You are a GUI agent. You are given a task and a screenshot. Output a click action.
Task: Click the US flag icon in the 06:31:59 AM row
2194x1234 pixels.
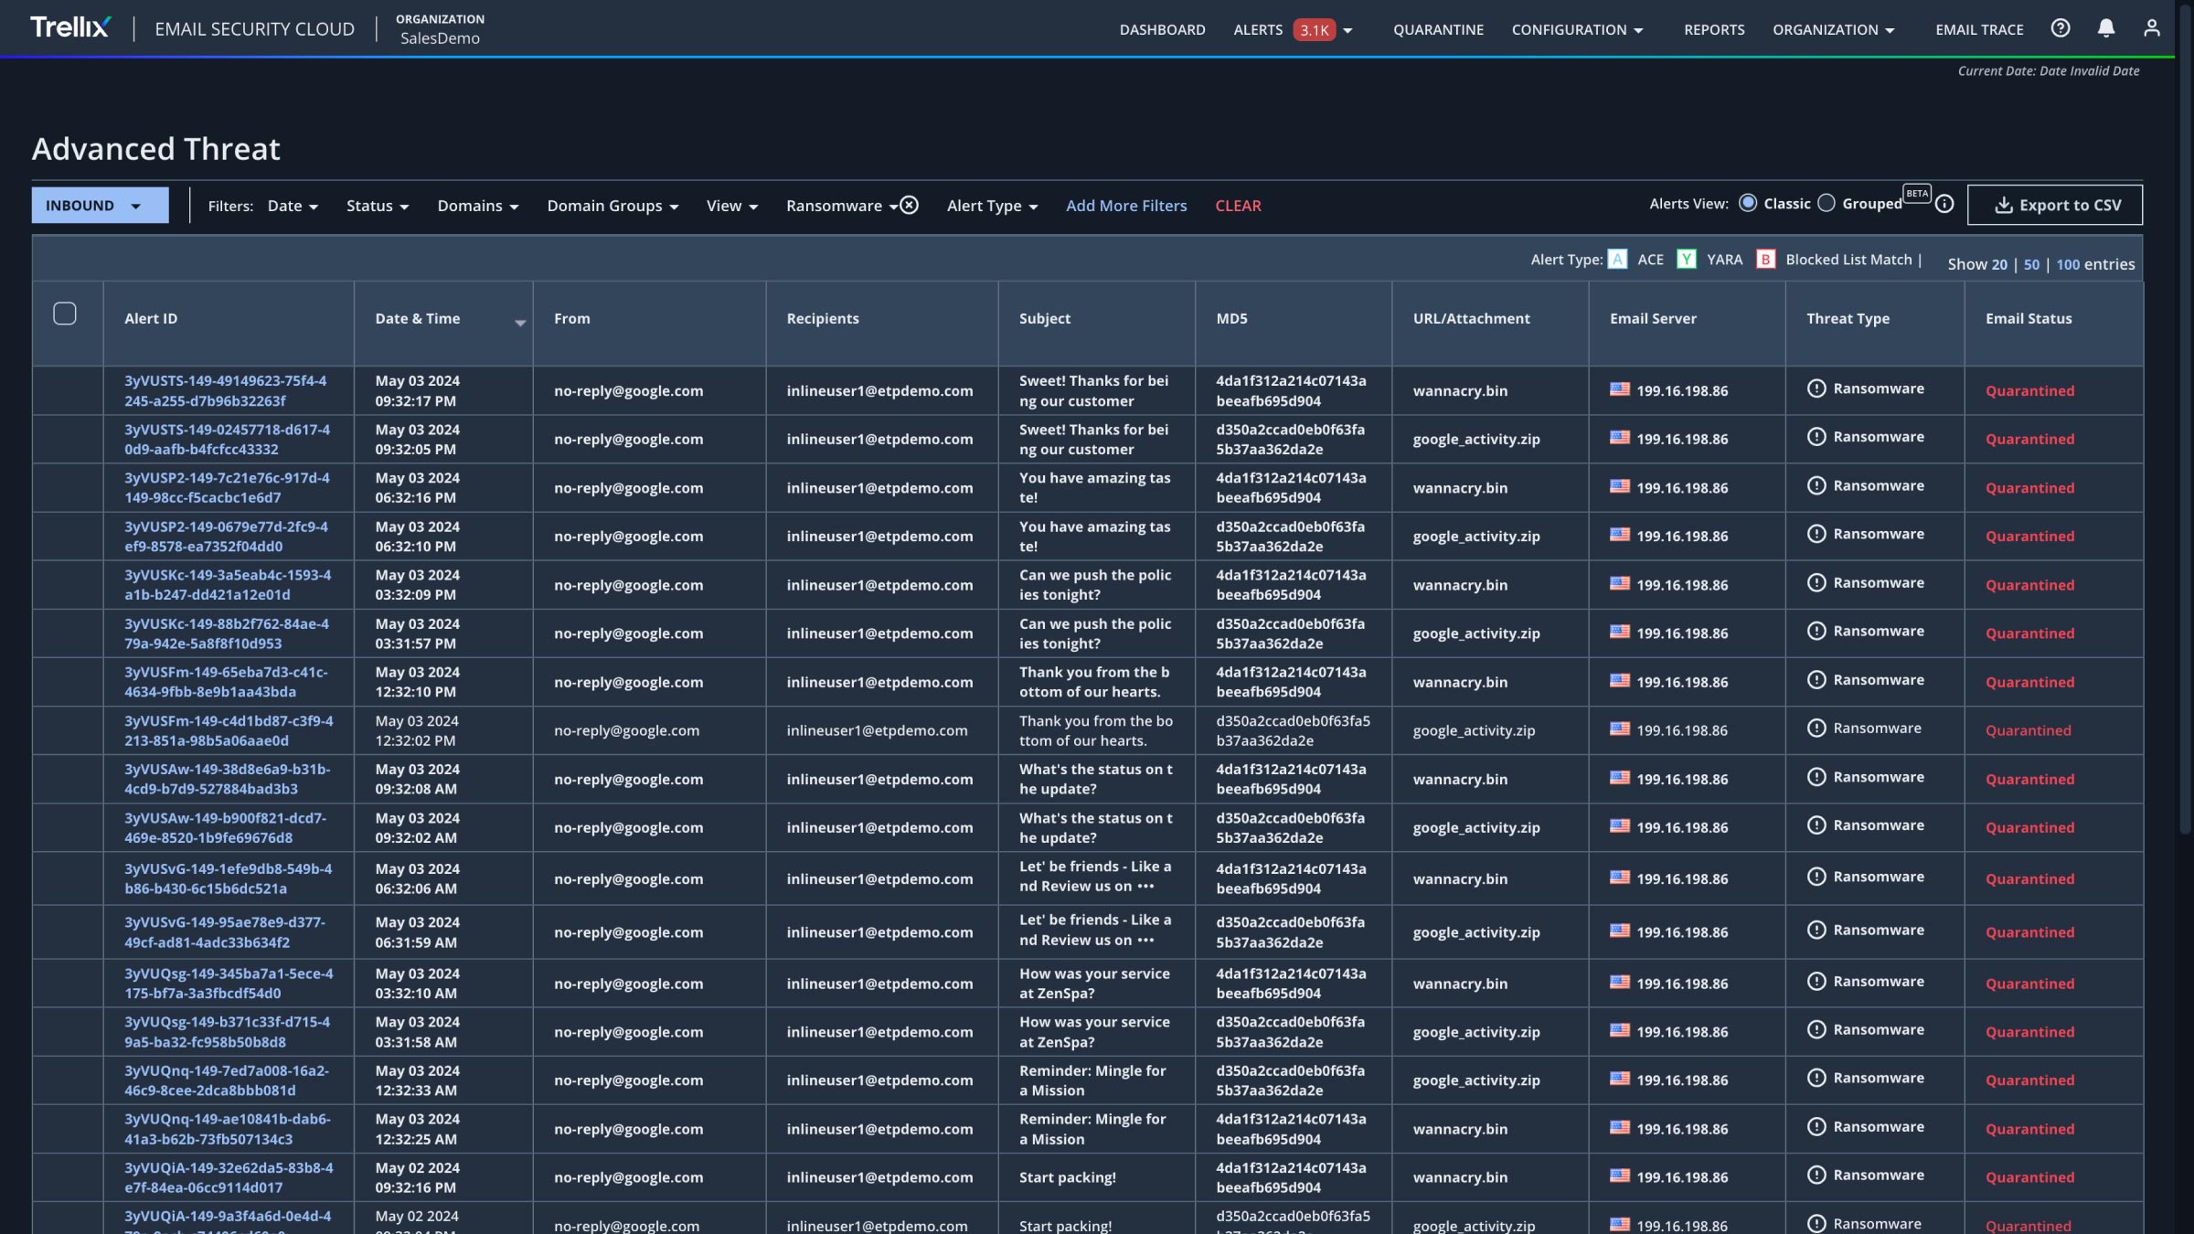click(1620, 931)
